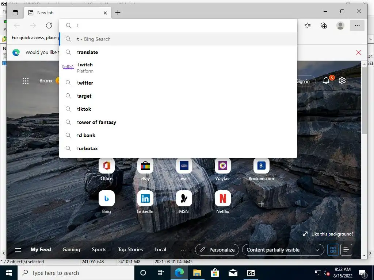This screenshot has width=374, height=280.
Task: Dismiss the Edge prompt with red X
Action: 359,52
